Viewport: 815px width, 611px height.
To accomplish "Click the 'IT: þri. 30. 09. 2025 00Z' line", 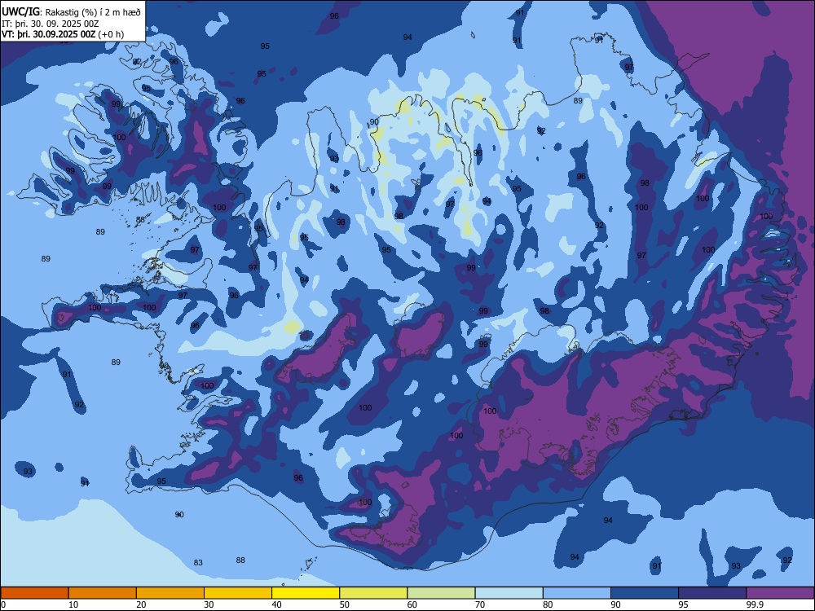I will pos(51,24).
